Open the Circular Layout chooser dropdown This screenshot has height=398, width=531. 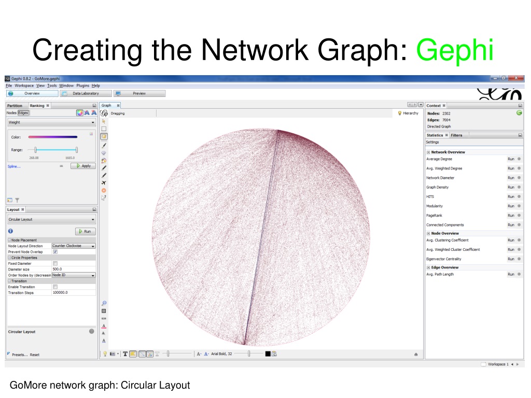click(x=51, y=220)
